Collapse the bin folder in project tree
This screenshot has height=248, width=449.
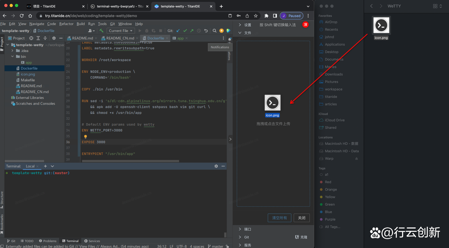pos(13,57)
